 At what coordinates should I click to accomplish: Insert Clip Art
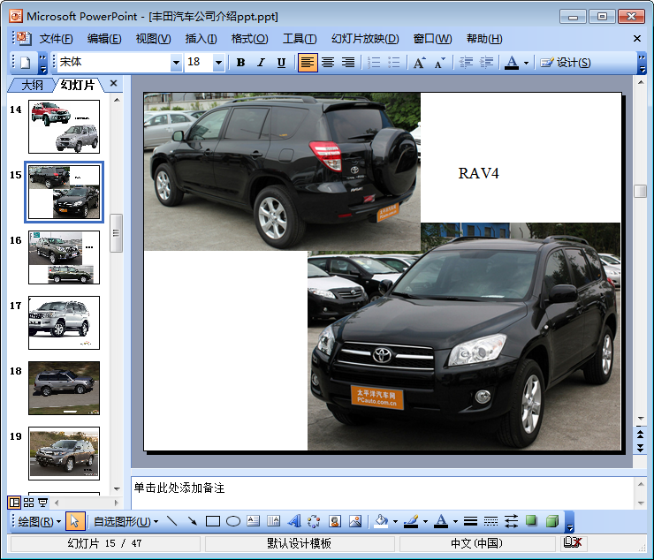coord(335,521)
